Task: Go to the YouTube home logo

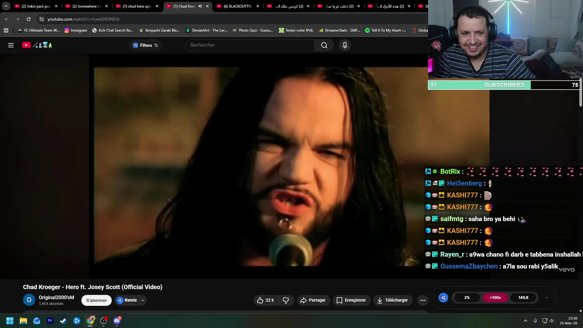Action: coord(37,45)
